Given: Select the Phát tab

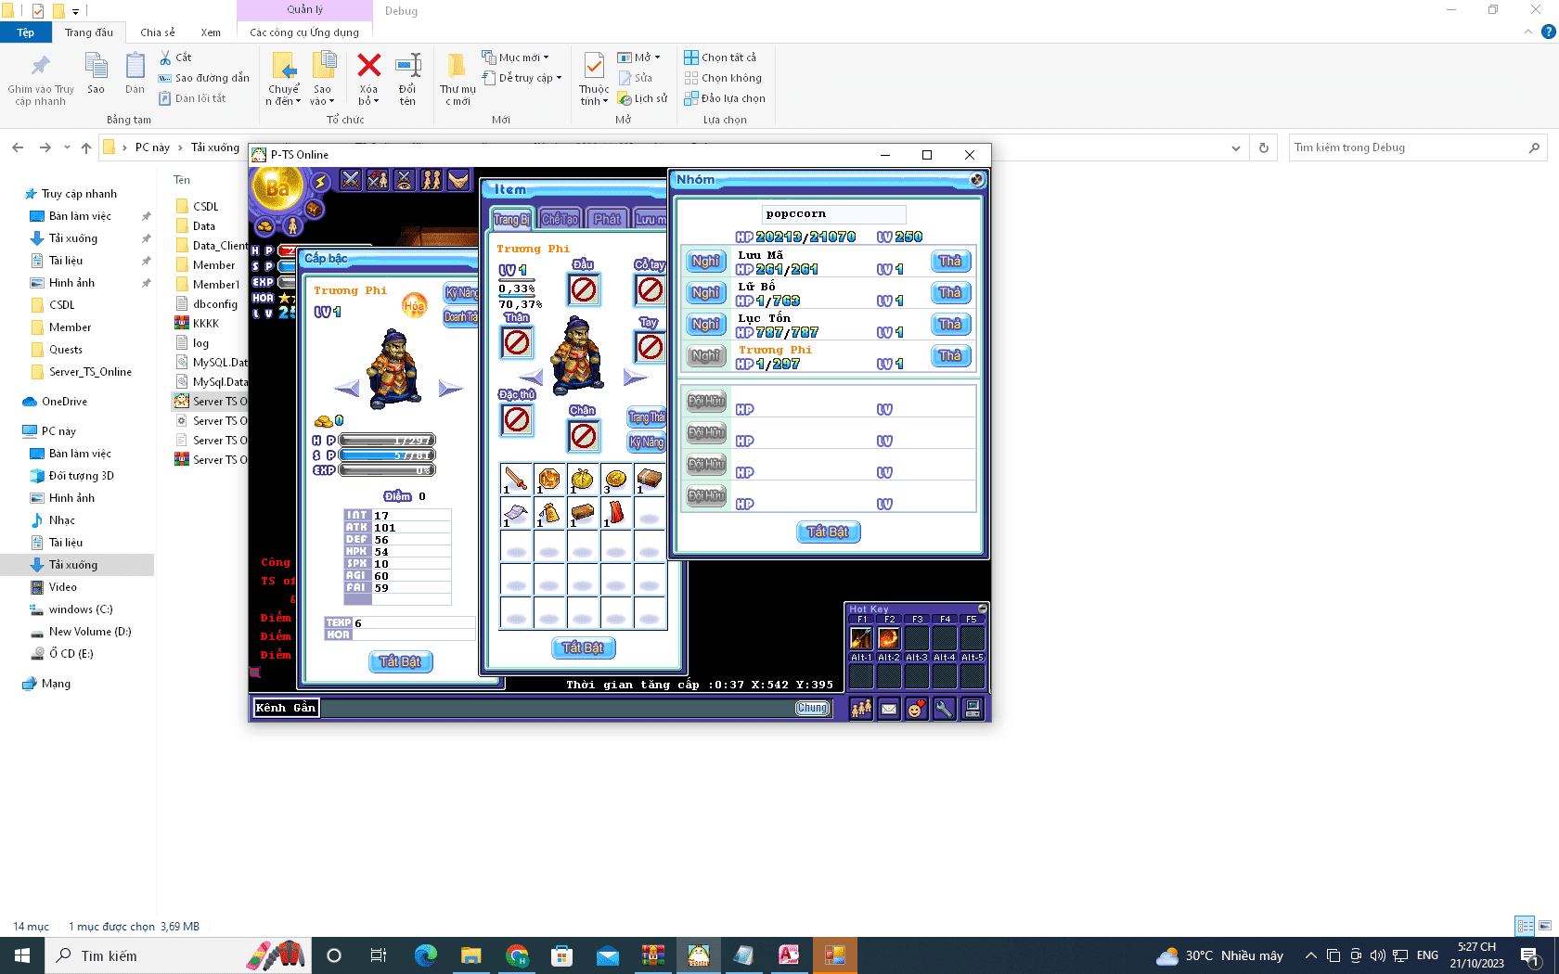Looking at the screenshot, I should pos(607,219).
